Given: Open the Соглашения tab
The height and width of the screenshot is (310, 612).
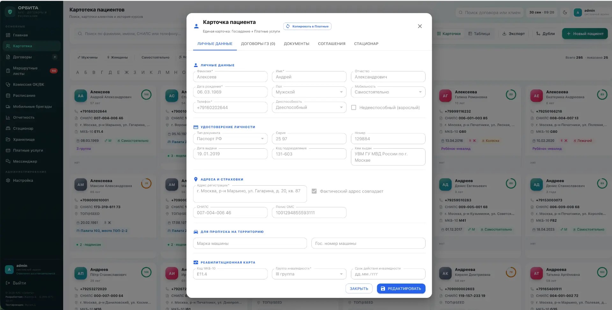Looking at the screenshot, I should pos(331,44).
